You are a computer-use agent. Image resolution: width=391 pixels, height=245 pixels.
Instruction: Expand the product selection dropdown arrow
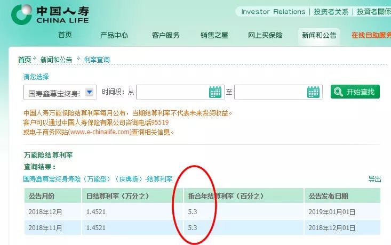point(89,92)
